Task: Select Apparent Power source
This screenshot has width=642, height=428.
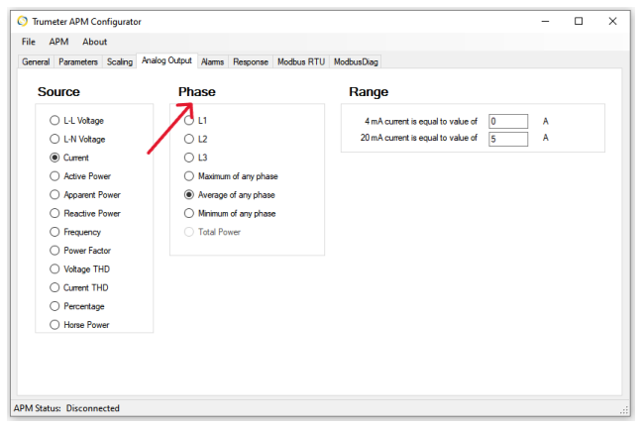Action: coord(85,195)
